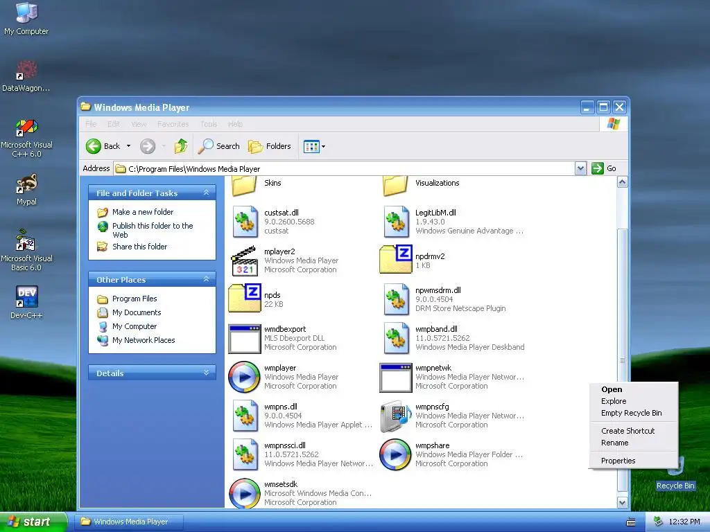Go to My Documents in Other Places

(137, 312)
